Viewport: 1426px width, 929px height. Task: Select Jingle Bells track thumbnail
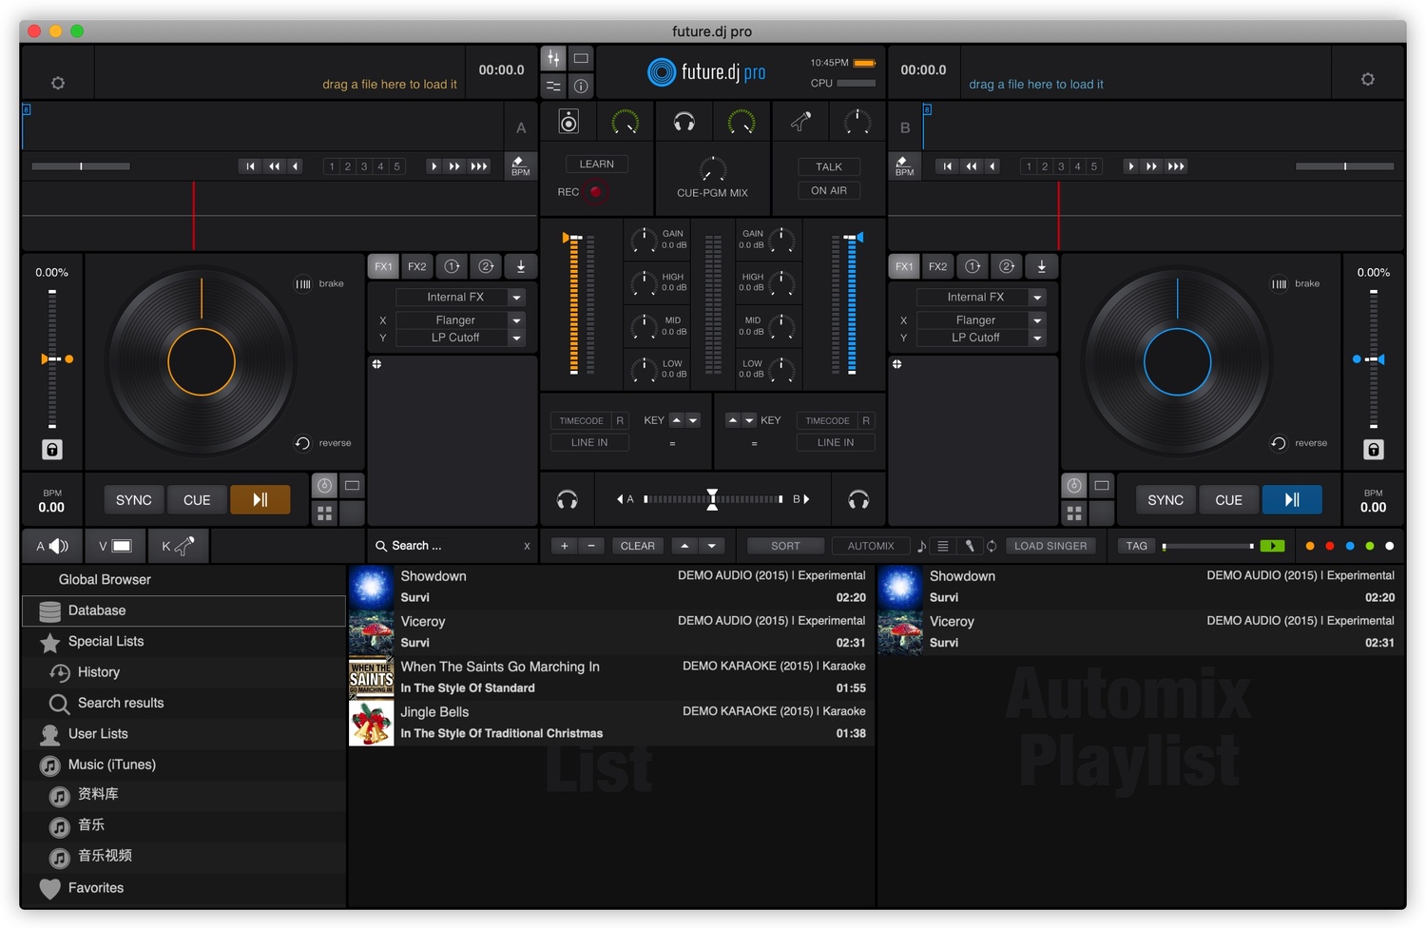coord(372,723)
